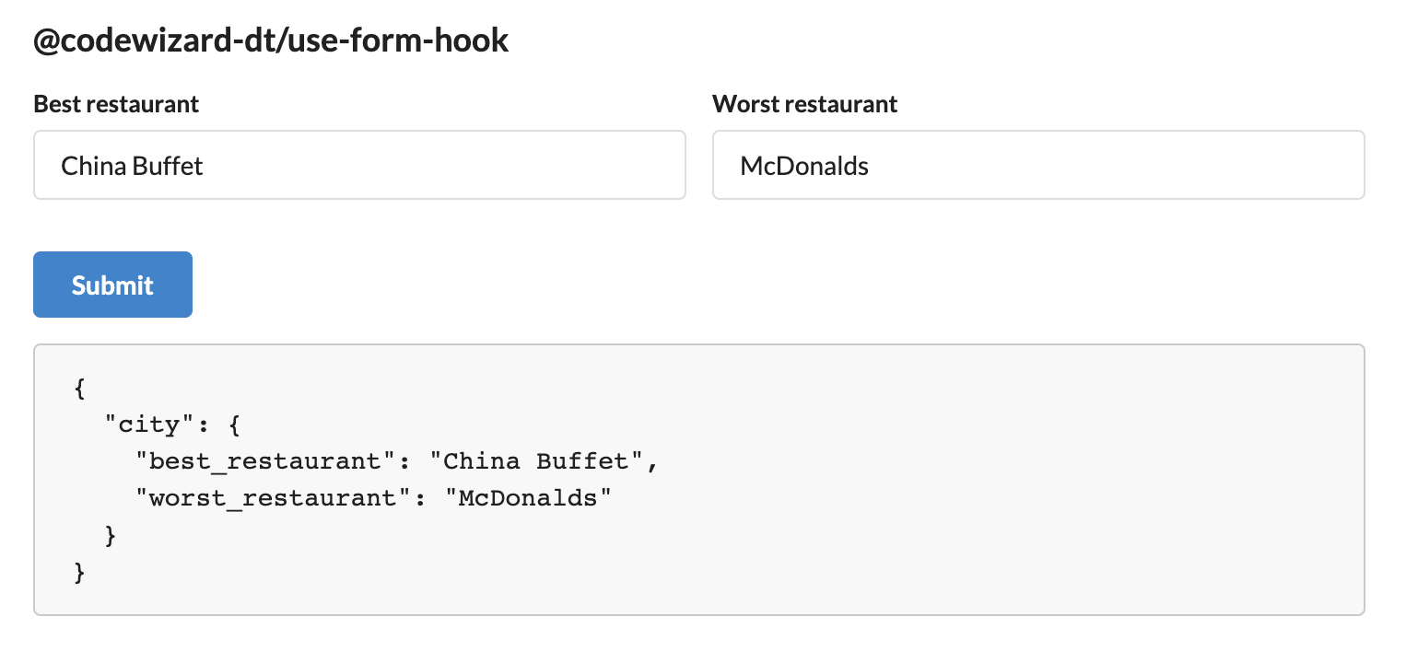This screenshot has height=663, width=1406.
Task: Place cursor on "McDonalds" text in input
Action: pyautogui.click(x=804, y=166)
